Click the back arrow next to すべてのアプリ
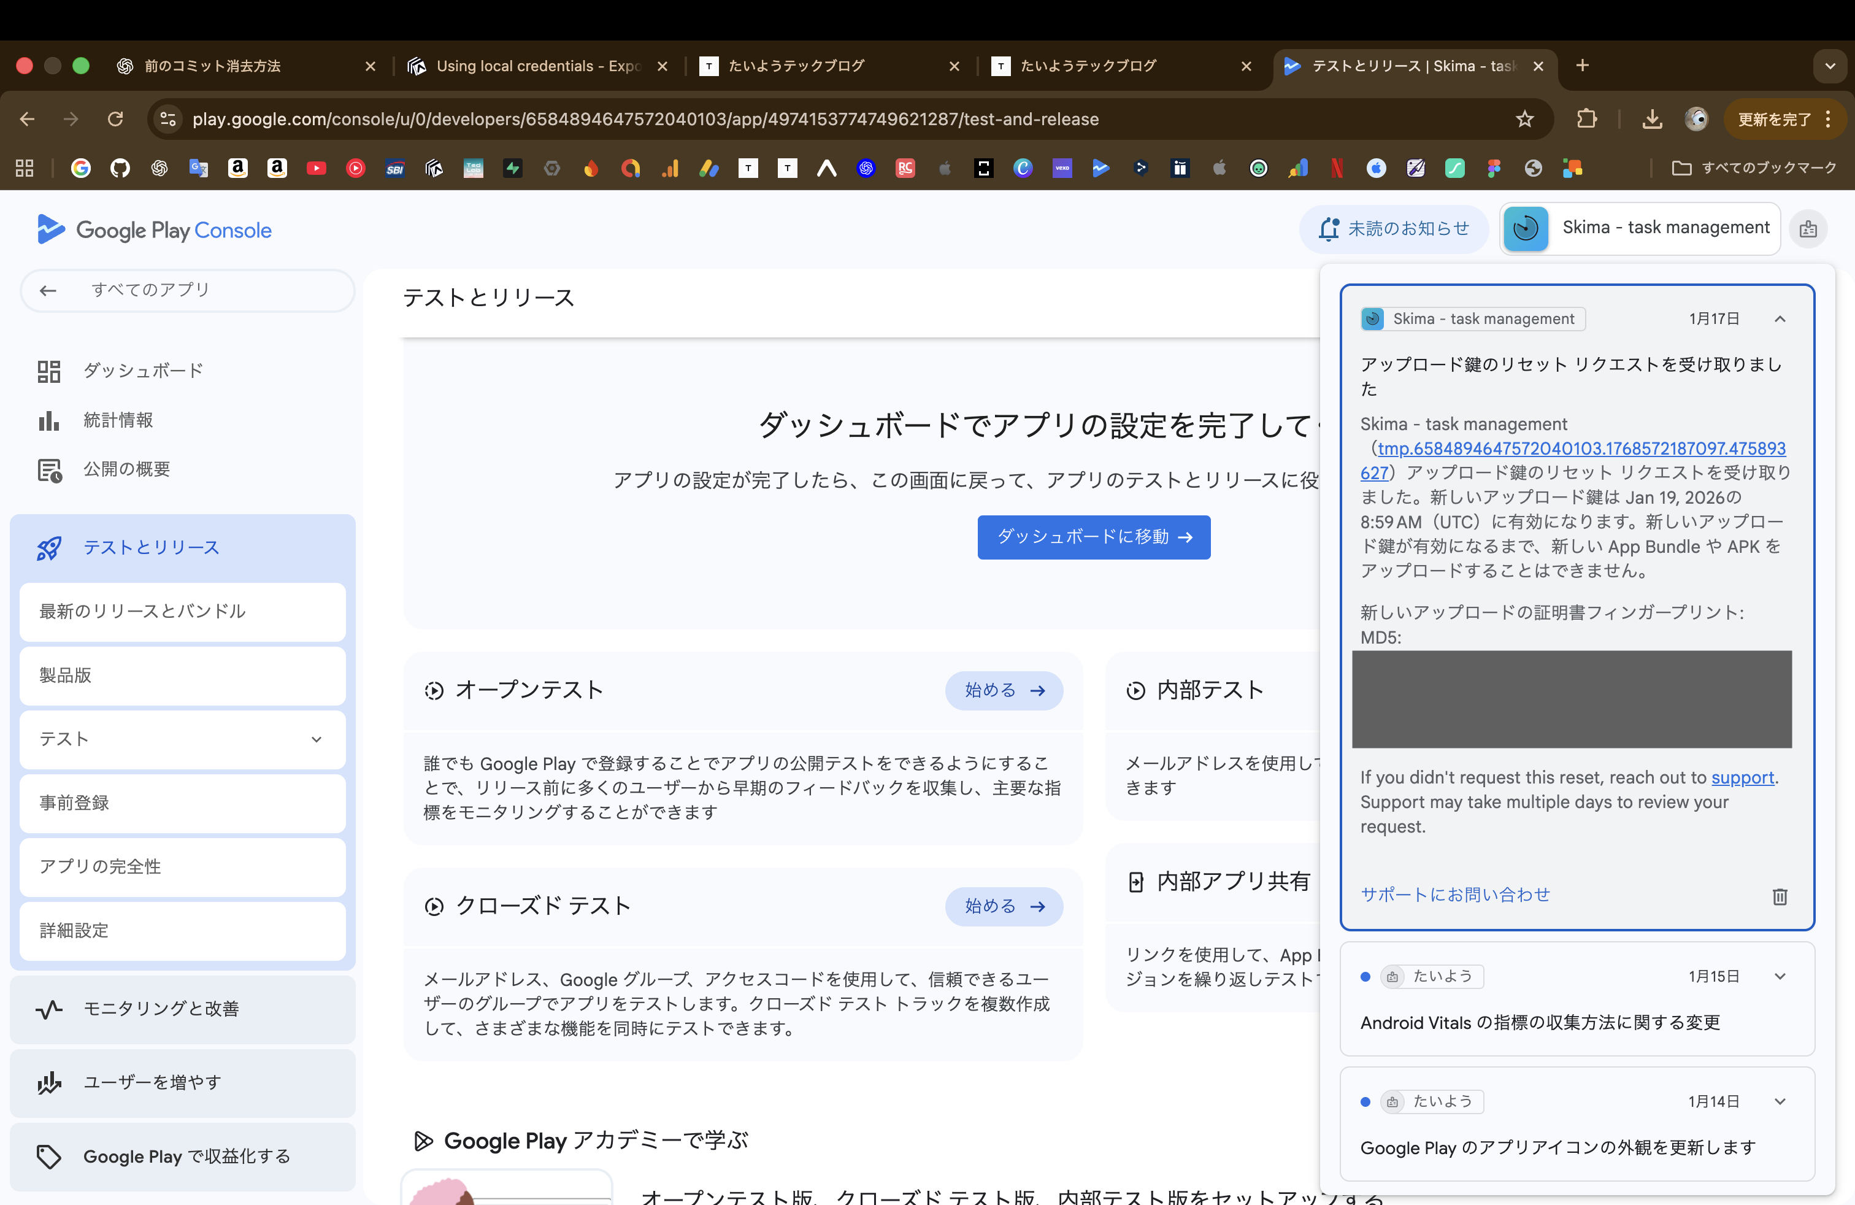This screenshot has width=1855, height=1205. pos(48,290)
